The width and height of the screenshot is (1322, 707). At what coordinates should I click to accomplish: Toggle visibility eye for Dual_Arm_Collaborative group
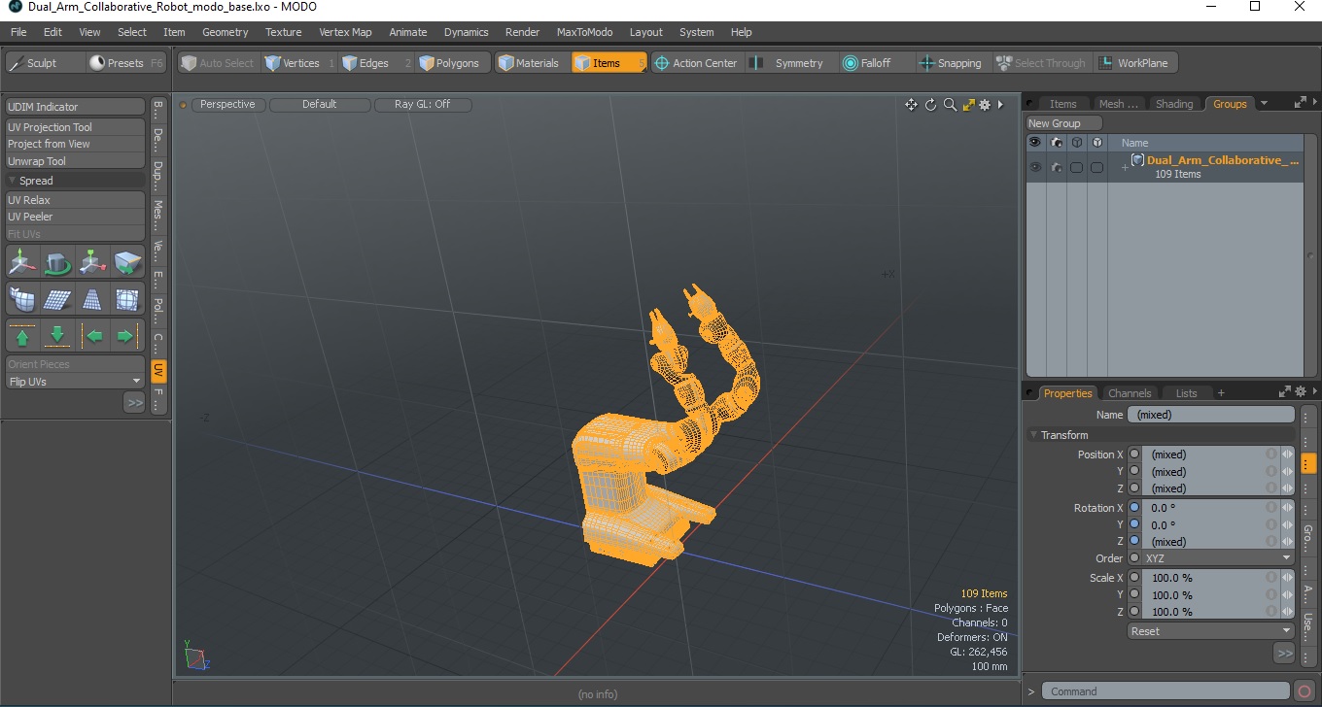(x=1035, y=167)
